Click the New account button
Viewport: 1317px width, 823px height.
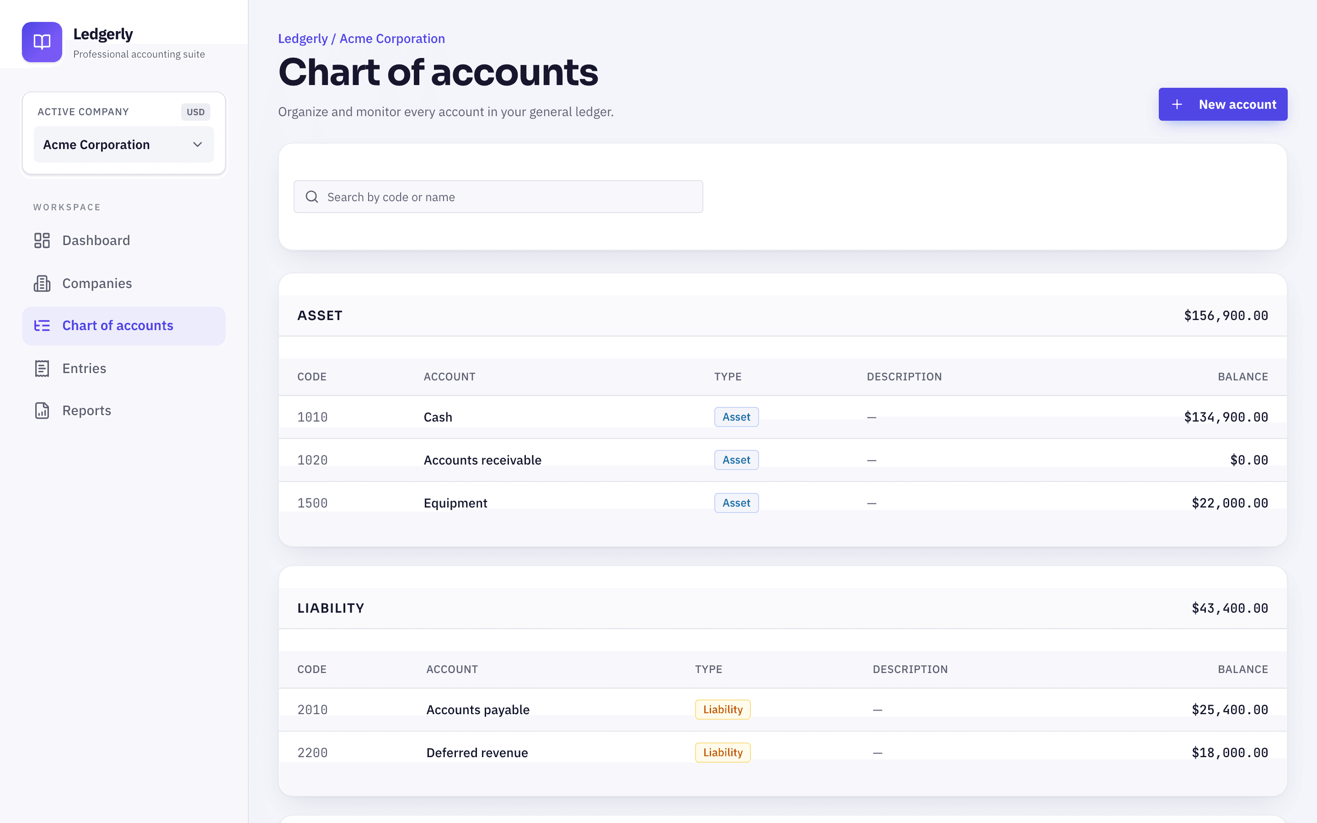[1223, 104]
